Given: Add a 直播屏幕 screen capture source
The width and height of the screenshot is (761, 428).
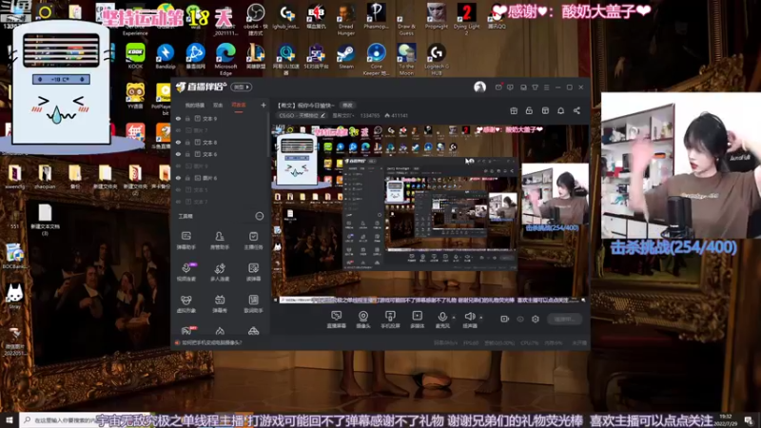Looking at the screenshot, I should click(x=336, y=320).
